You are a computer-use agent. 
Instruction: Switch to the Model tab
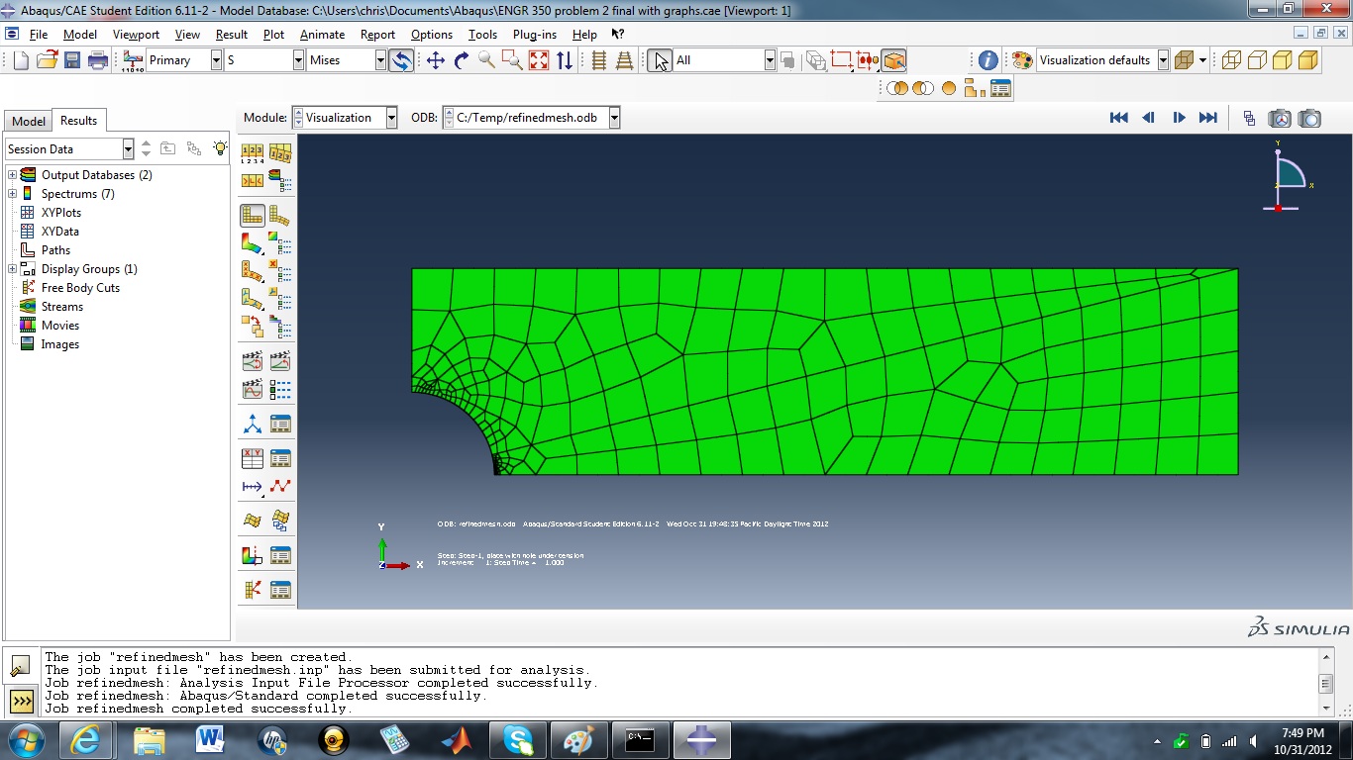pos(28,121)
